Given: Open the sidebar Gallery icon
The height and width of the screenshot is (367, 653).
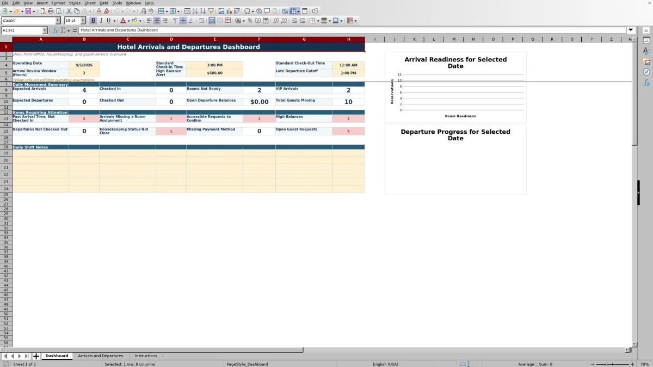Looking at the screenshot, I should pyautogui.click(x=646, y=61).
